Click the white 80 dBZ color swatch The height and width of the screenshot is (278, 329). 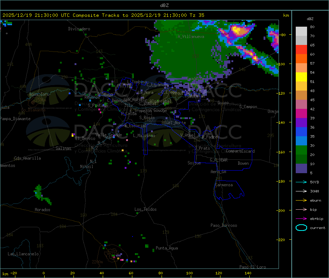[301, 31]
